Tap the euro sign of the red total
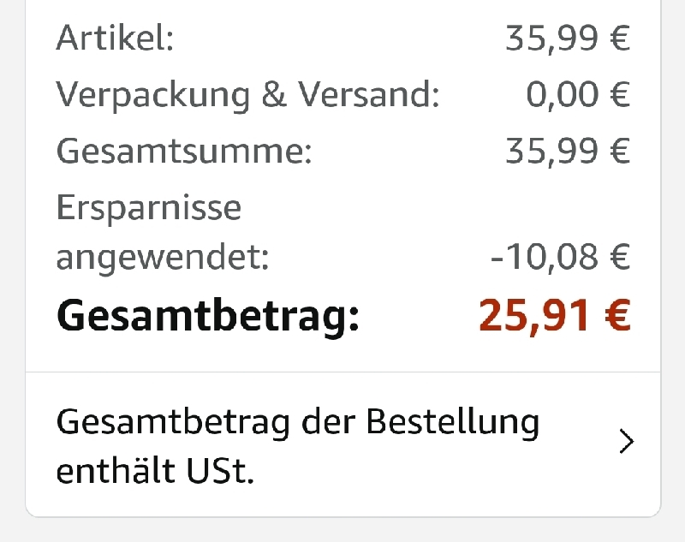Viewport: 685px width, 542px height. [617, 315]
